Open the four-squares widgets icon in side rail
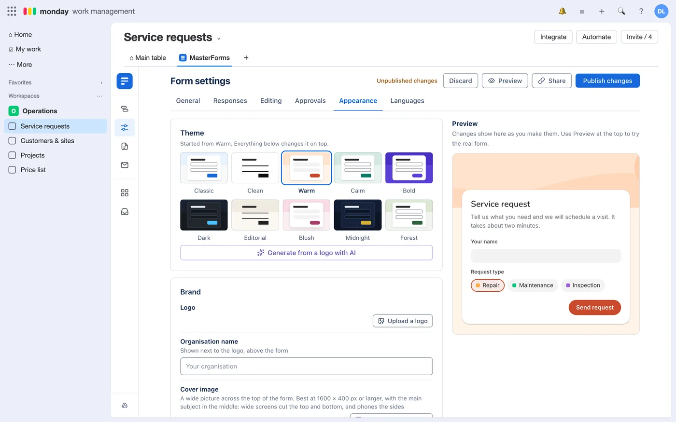Image resolution: width=676 pixels, height=422 pixels. (125, 193)
